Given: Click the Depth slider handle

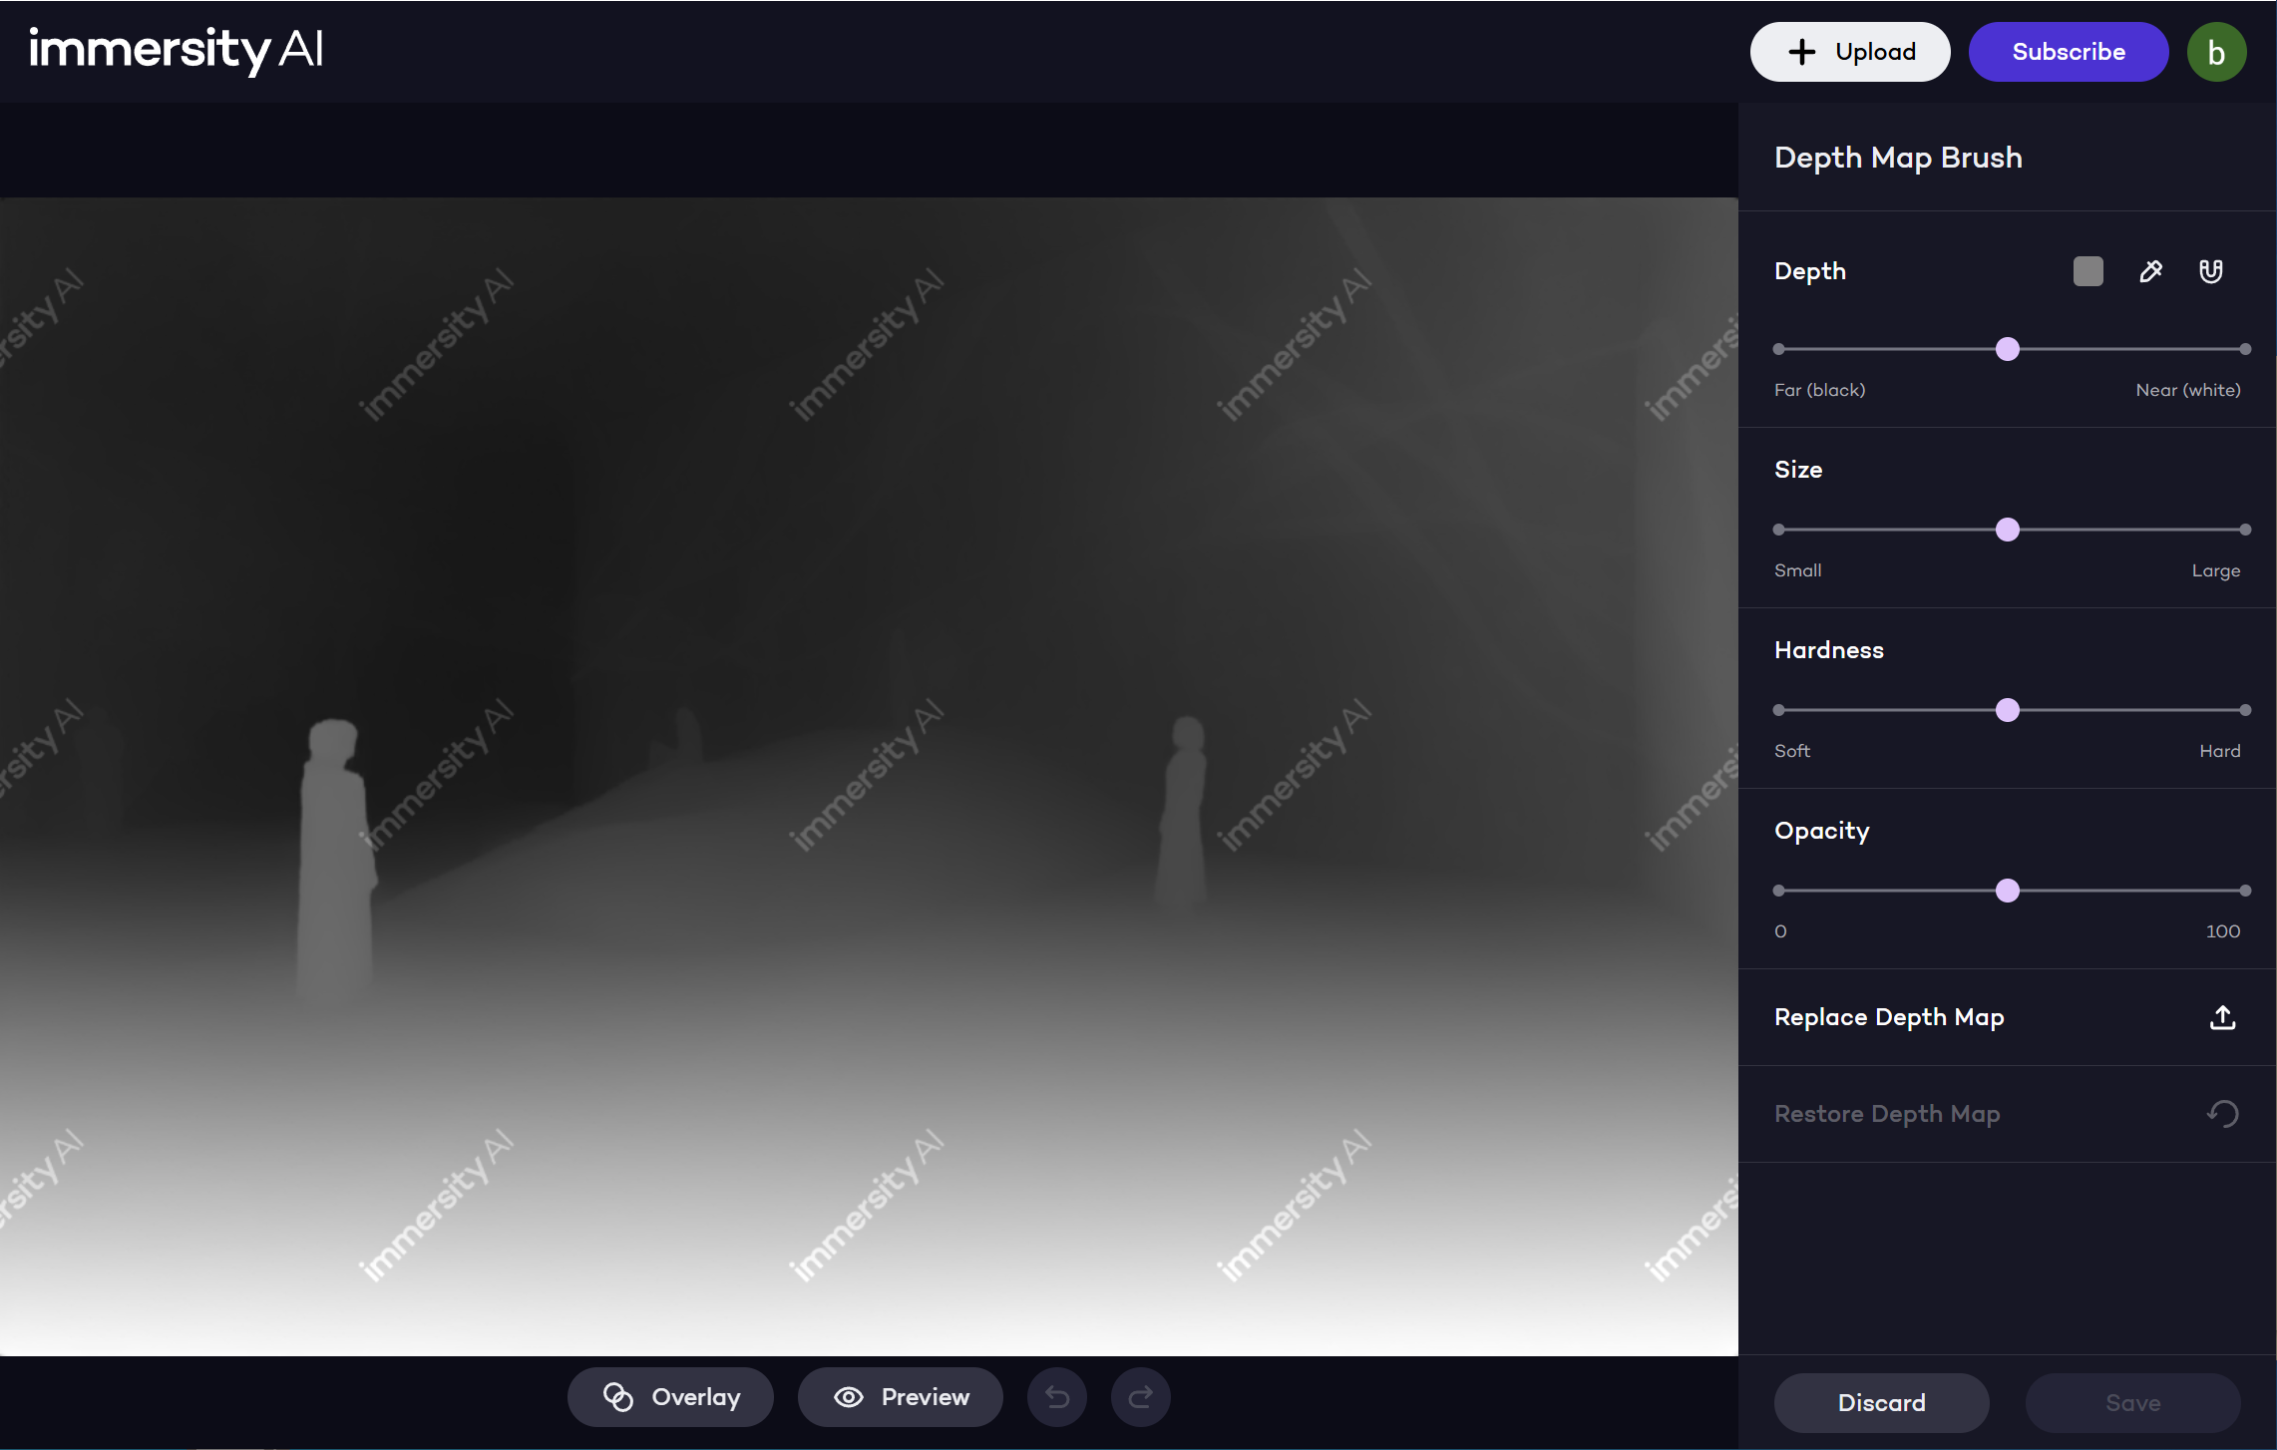Looking at the screenshot, I should coord(2008,349).
